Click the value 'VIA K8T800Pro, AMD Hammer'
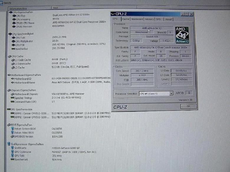This screenshot has width=230, height=172. point(68,94)
